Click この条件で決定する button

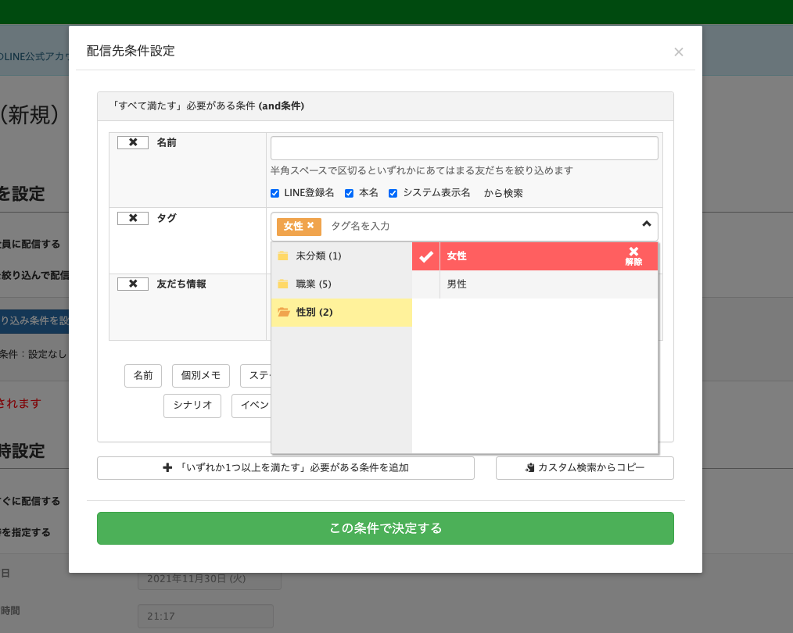click(x=386, y=528)
